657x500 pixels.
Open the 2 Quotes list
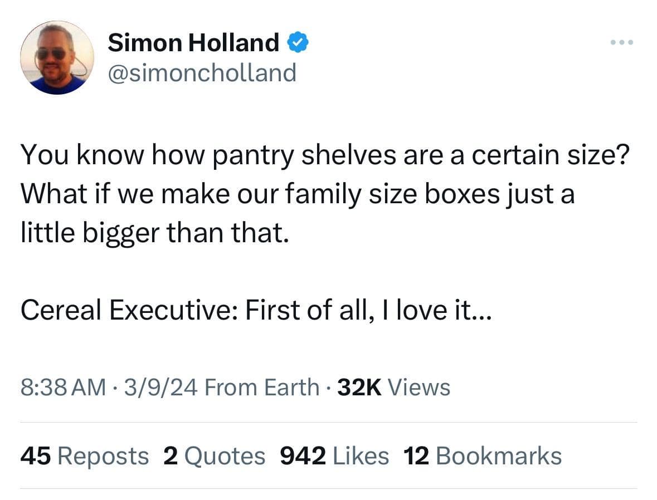coord(215,456)
